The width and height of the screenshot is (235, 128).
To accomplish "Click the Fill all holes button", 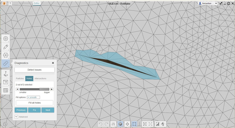I will click(x=34, y=103).
